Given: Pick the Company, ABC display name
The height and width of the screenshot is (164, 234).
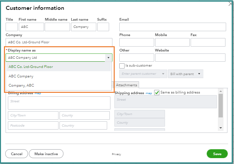Looking at the screenshot, I should pyautogui.click(x=21, y=85).
